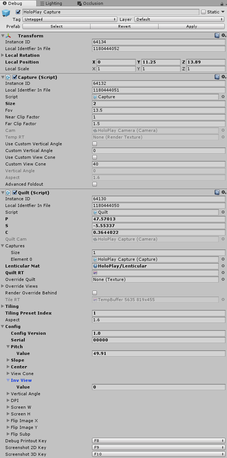The height and width of the screenshot is (458, 227).
Task: Expand the DPI foldout
Action: 8,400
